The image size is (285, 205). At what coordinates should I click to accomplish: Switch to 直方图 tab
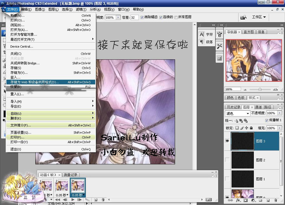[x=248, y=32]
